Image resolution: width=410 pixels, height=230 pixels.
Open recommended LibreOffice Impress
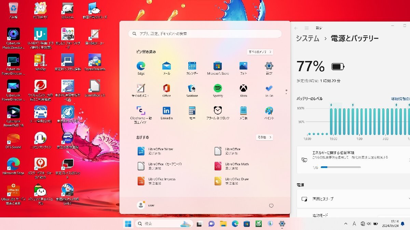[157, 181]
